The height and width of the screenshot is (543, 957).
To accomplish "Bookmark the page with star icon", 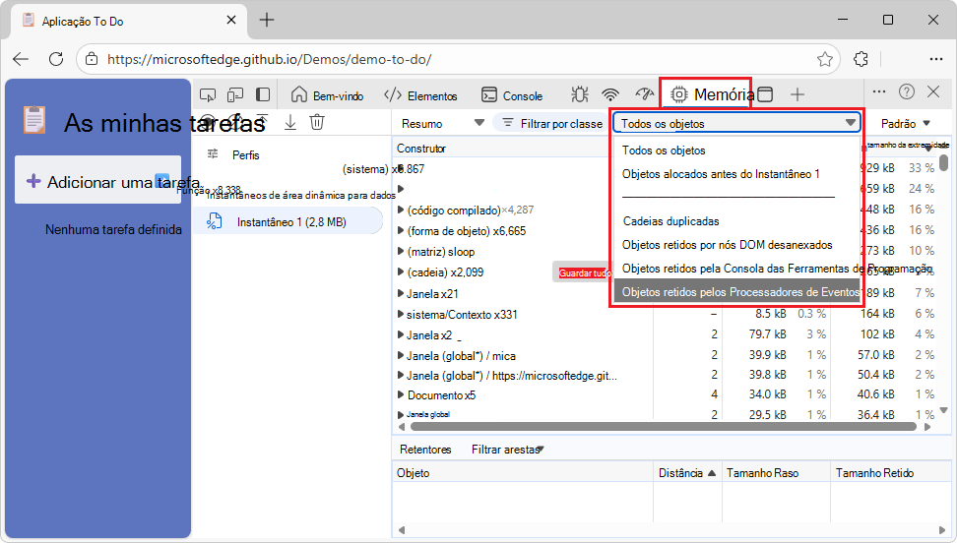I will click(824, 59).
